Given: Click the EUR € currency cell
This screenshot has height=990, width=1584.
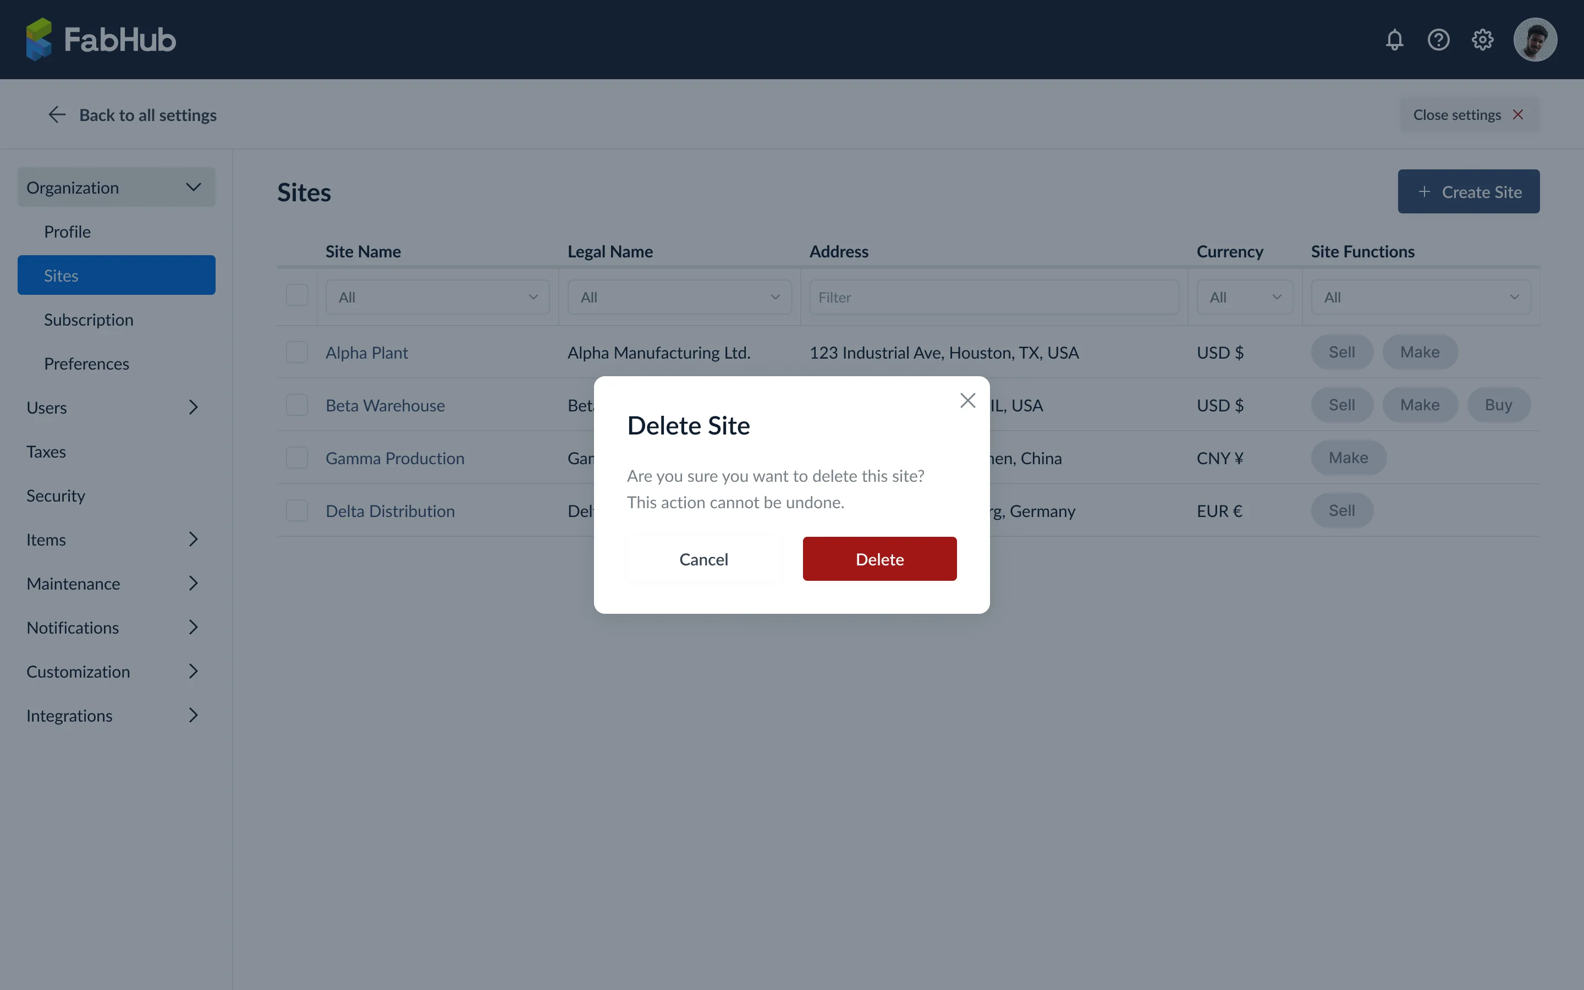Looking at the screenshot, I should 1219,511.
